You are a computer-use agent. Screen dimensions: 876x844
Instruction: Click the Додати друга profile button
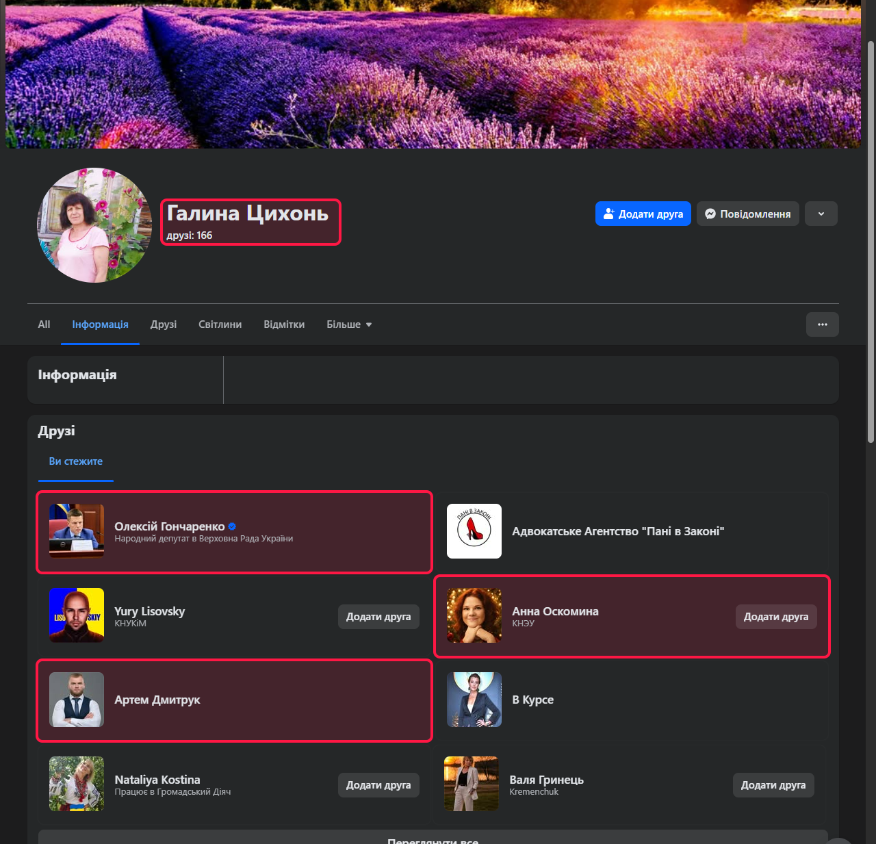pos(643,214)
